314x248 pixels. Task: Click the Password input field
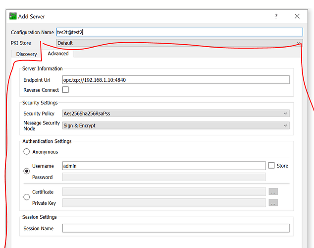coord(163,177)
